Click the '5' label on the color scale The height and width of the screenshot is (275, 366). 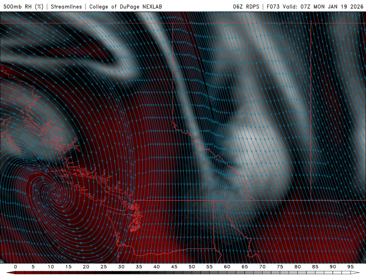click(x=33, y=267)
